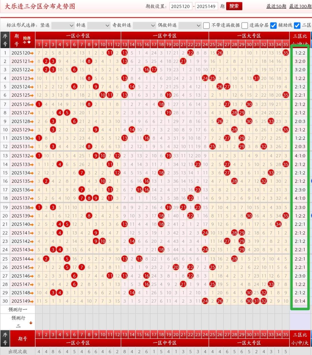The image size is (312, 355).
Task: Select red ball 12 in row 2025132
Action: point(117,156)
